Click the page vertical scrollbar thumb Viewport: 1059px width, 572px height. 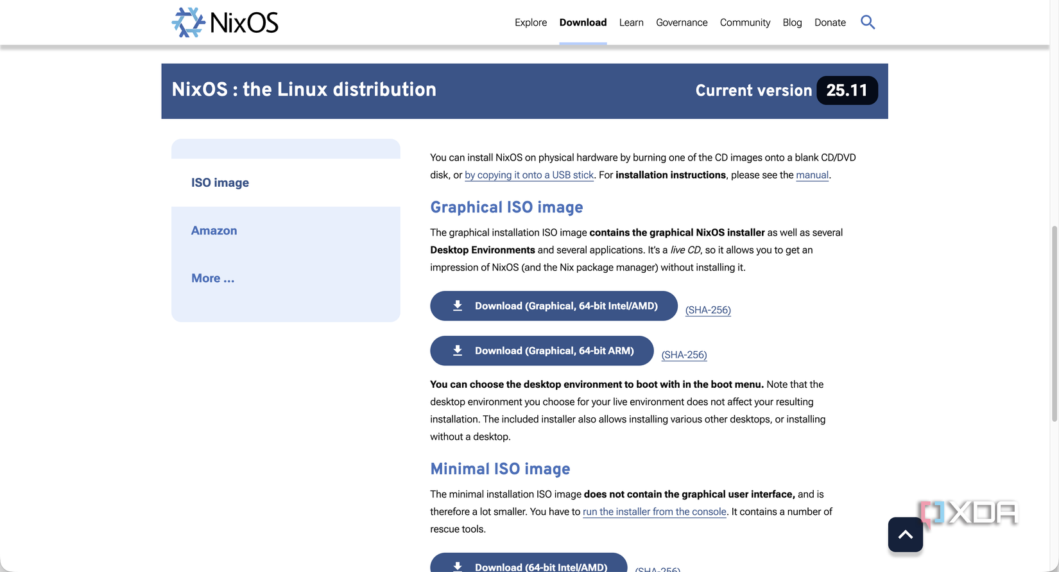1055,323
